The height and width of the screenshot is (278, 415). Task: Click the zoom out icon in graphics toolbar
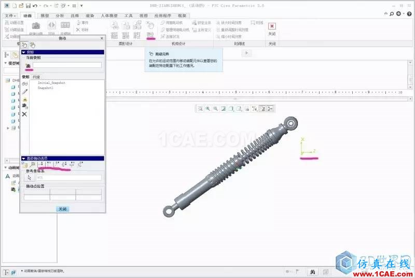pos(216,109)
